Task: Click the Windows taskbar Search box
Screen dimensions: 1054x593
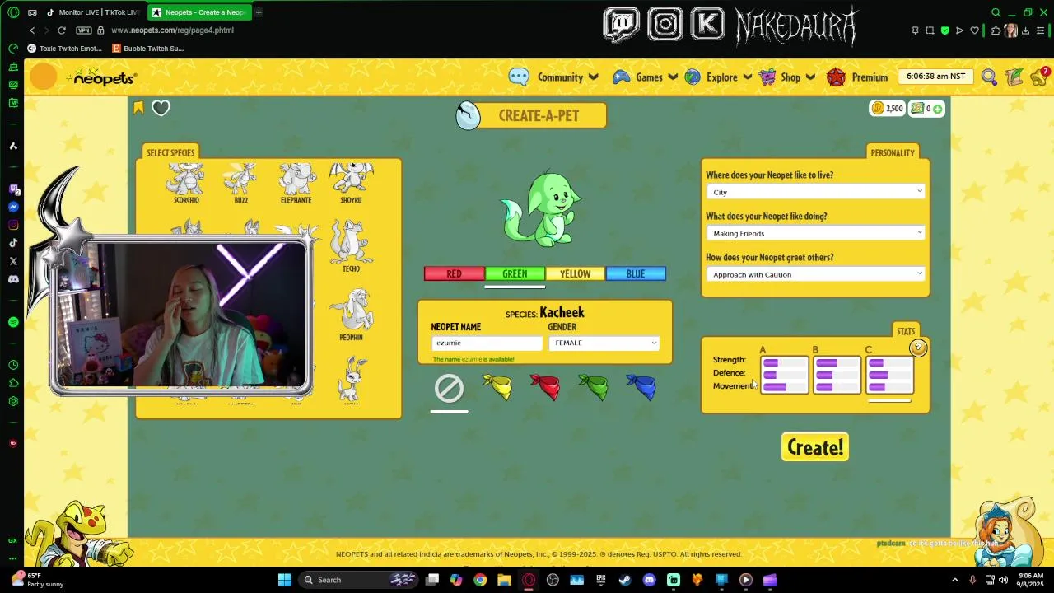Action: click(x=358, y=580)
